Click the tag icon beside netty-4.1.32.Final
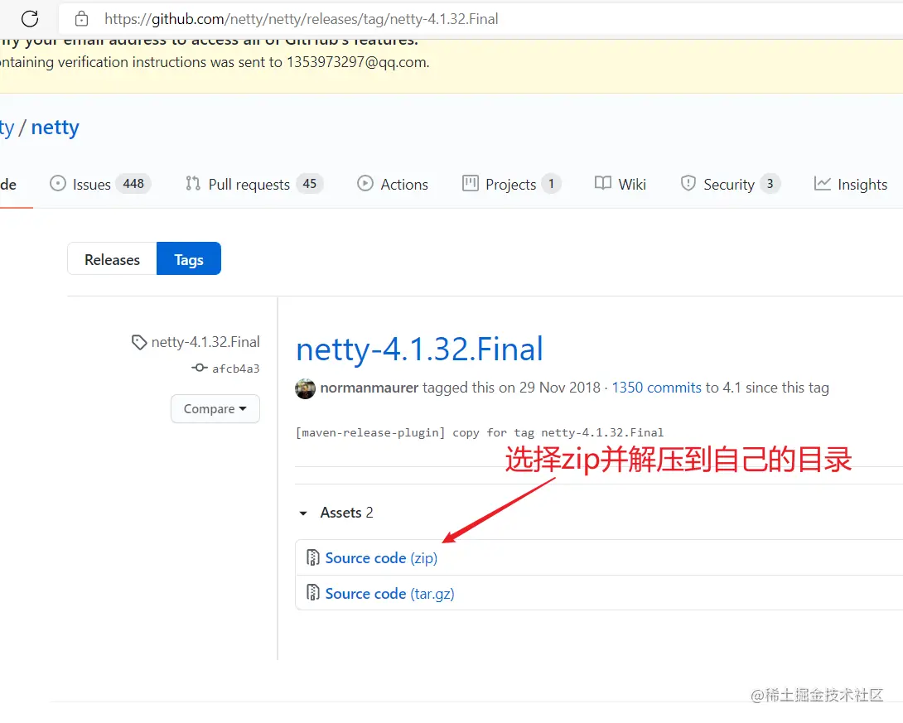Screen dimensions: 903x723 click(x=138, y=341)
